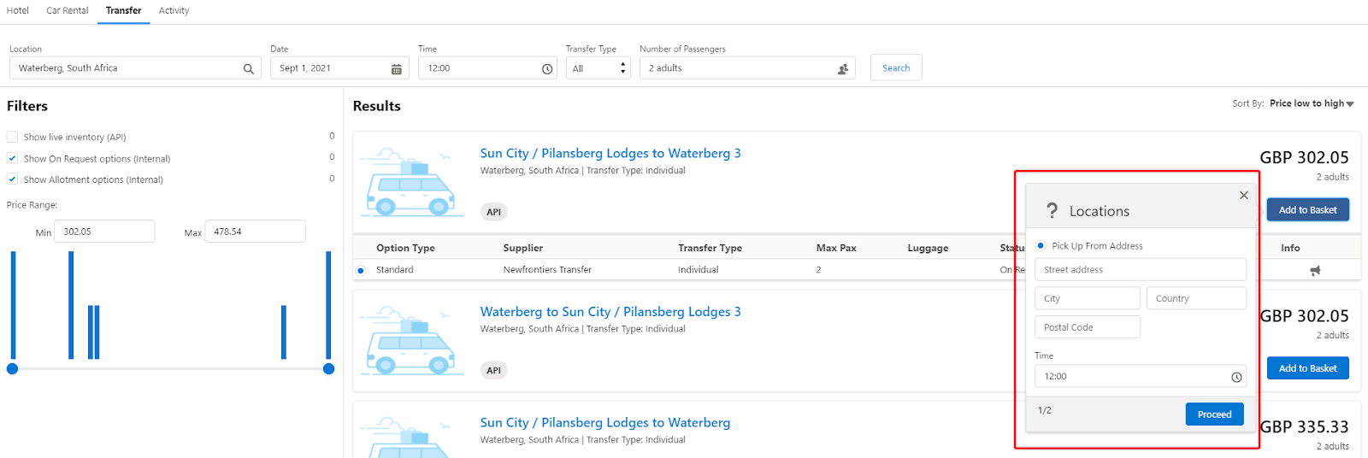Screen dimensions: 1368x458
Task: Click the megaphone info icon
Action: tap(1315, 270)
